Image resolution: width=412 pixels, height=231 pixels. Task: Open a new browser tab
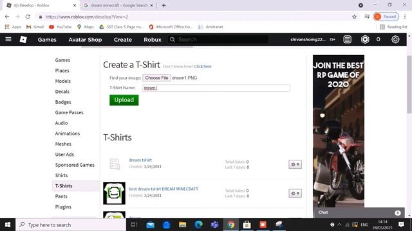click(164, 5)
